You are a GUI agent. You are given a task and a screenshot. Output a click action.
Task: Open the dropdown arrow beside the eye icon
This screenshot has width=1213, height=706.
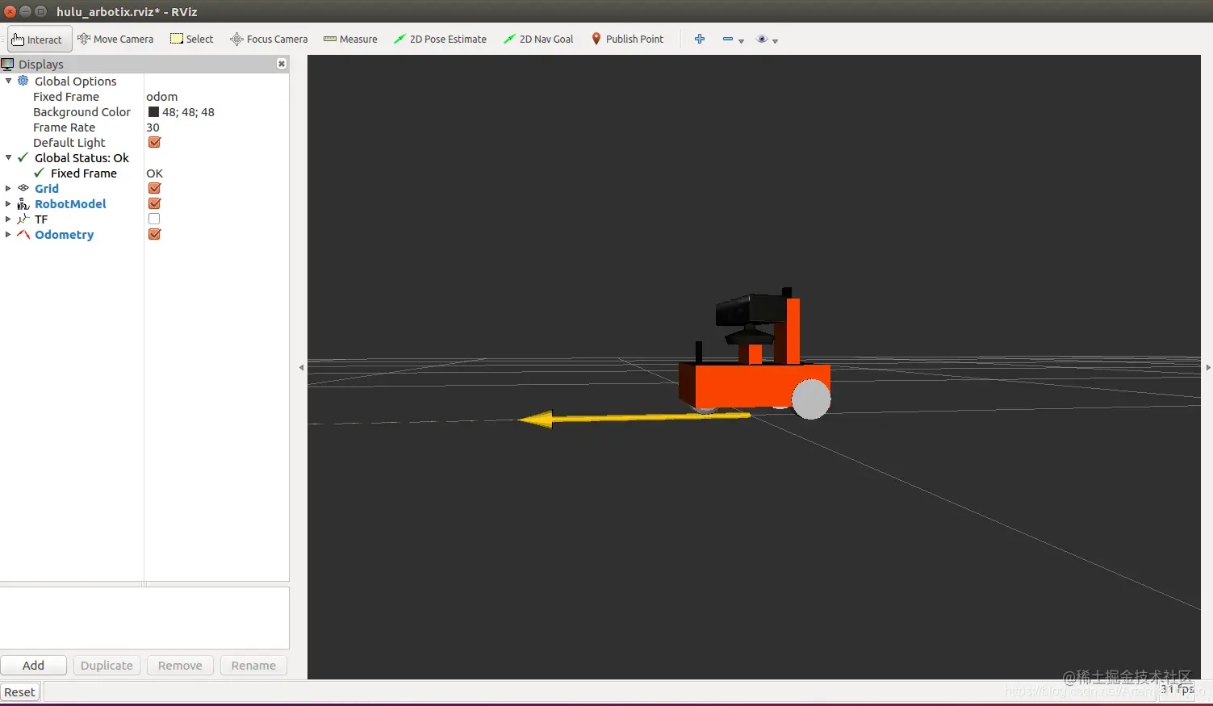tap(775, 40)
